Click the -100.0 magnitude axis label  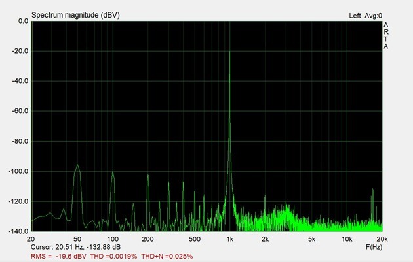coord(18,171)
